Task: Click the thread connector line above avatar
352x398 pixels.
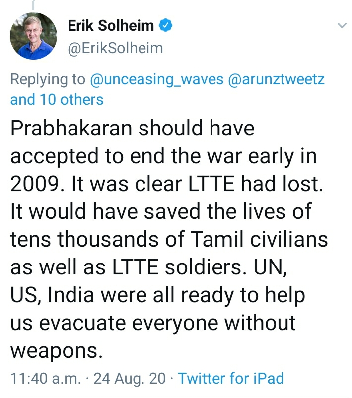Action: click(x=33, y=5)
